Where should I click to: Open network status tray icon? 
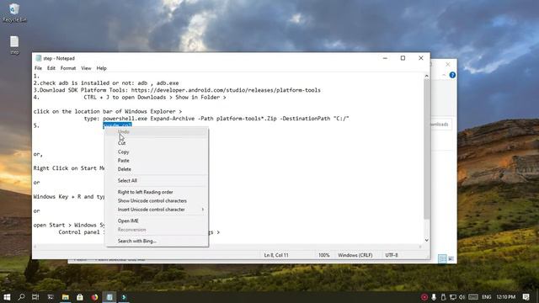(x=453, y=297)
